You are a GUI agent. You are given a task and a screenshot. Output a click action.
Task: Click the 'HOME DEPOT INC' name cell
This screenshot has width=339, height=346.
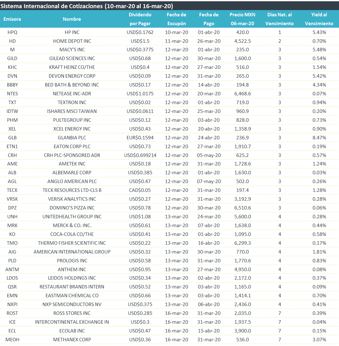(72, 41)
